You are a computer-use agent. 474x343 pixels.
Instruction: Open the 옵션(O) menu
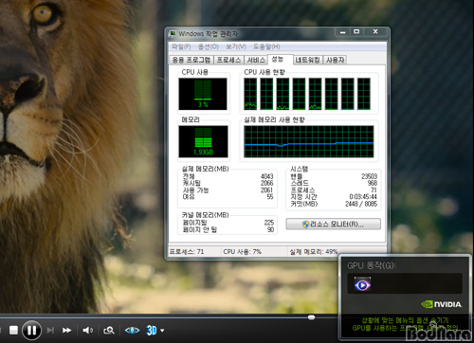[x=209, y=46]
